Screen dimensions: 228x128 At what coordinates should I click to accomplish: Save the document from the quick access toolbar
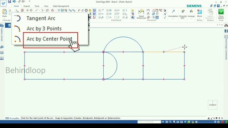click(x=10, y=1)
